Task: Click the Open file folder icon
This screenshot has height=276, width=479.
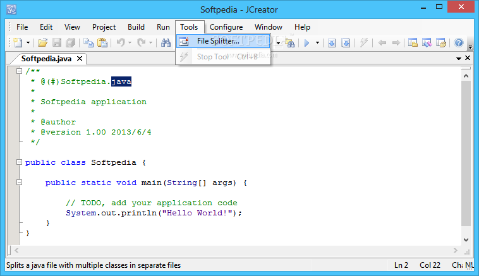Action: point(42,42)
